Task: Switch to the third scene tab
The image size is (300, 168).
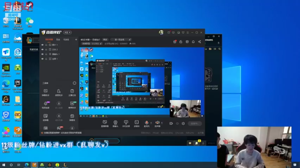Action: [x=66, y=40]
